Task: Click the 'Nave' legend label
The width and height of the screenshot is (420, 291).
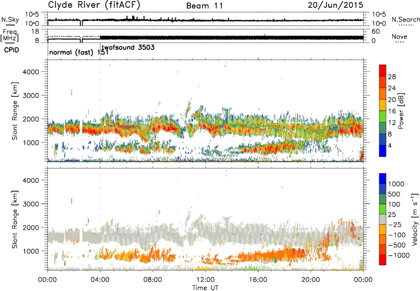Action: point(400,36)
